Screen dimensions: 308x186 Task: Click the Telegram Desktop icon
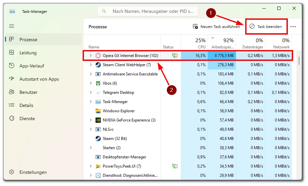pos(98,93)
